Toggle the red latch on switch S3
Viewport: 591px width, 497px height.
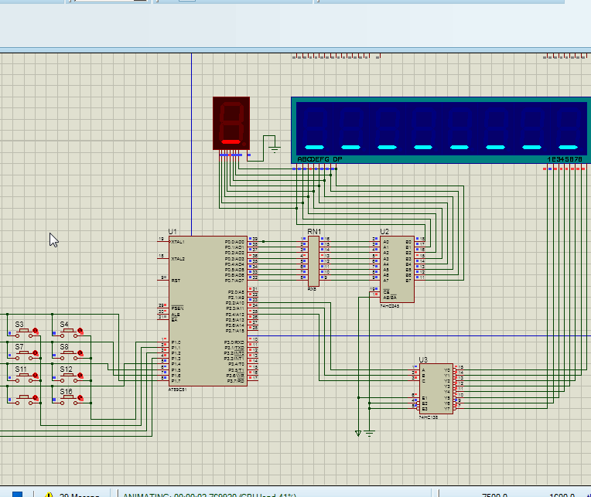(x=36, y=331)
